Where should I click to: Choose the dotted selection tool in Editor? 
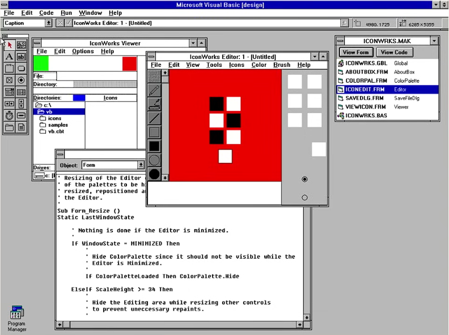coord(155,76)
